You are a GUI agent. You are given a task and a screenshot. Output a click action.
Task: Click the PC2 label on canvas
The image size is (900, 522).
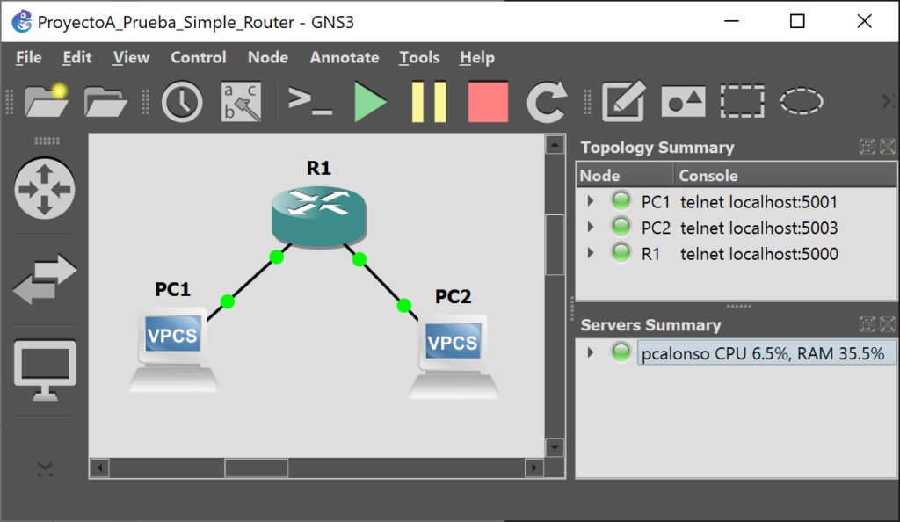click(x=453, y=296)
